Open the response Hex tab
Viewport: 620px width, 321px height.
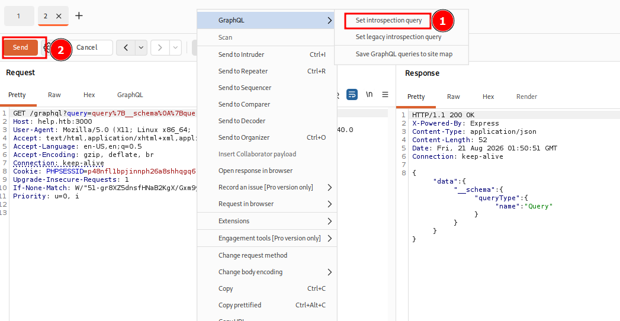tap(489, 97)
